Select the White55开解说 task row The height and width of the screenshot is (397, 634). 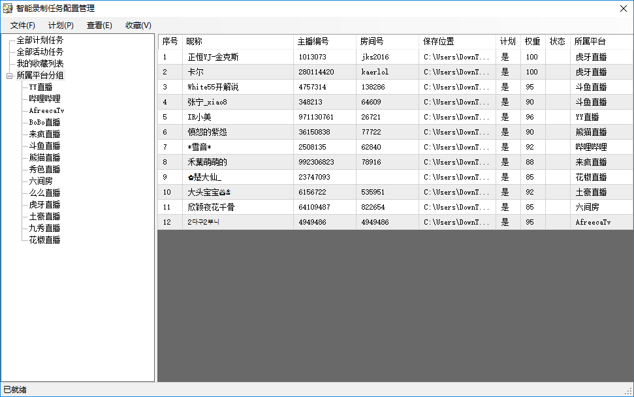[x=213, y=87]
